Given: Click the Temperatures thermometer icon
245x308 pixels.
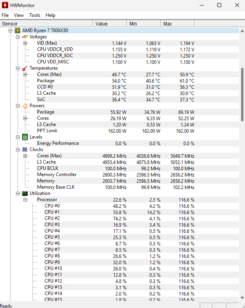Looking at the screenshot, I should click(x=25, y=68).
